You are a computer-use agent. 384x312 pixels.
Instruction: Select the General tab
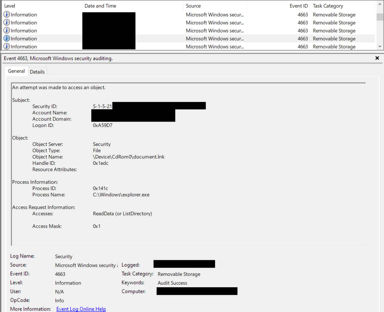click(x=16, y=71)
